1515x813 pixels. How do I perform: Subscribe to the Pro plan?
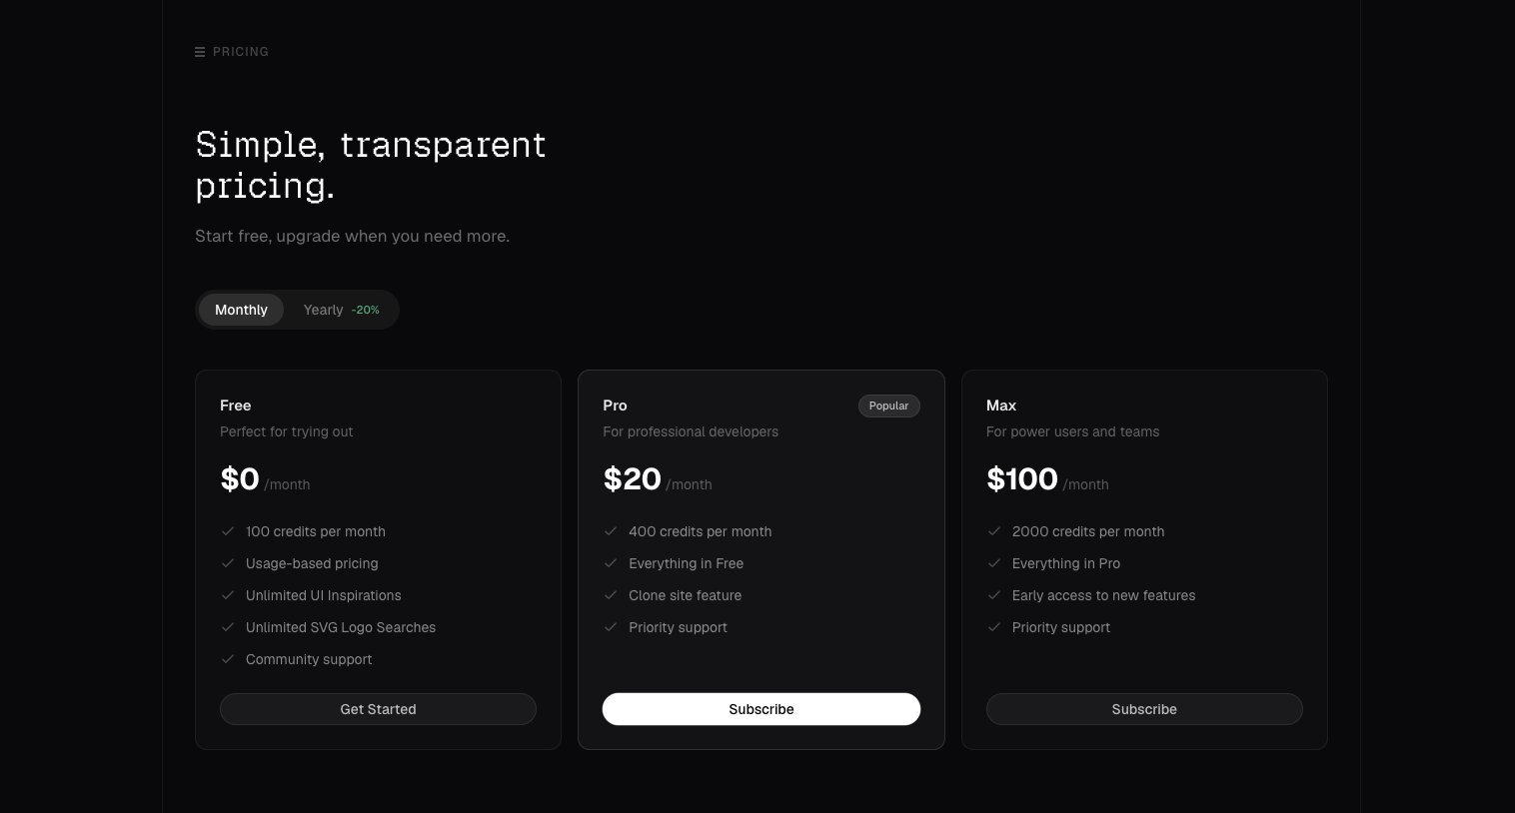point(761,709)
